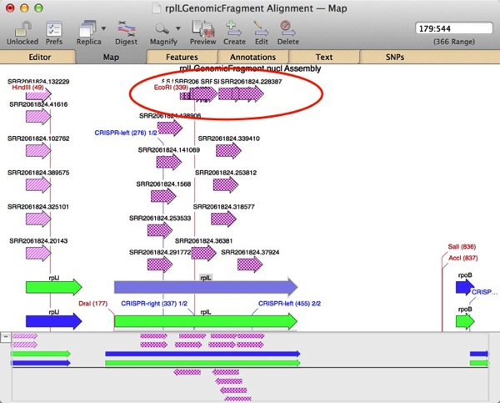This screenshot has width=500, height=403.
Task: Collapse the overview panel with minus button
Action: (6, 336)
